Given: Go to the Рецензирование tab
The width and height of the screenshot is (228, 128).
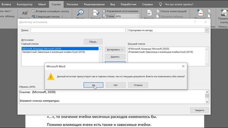Looking at the screenshot, I should (94, 4).
